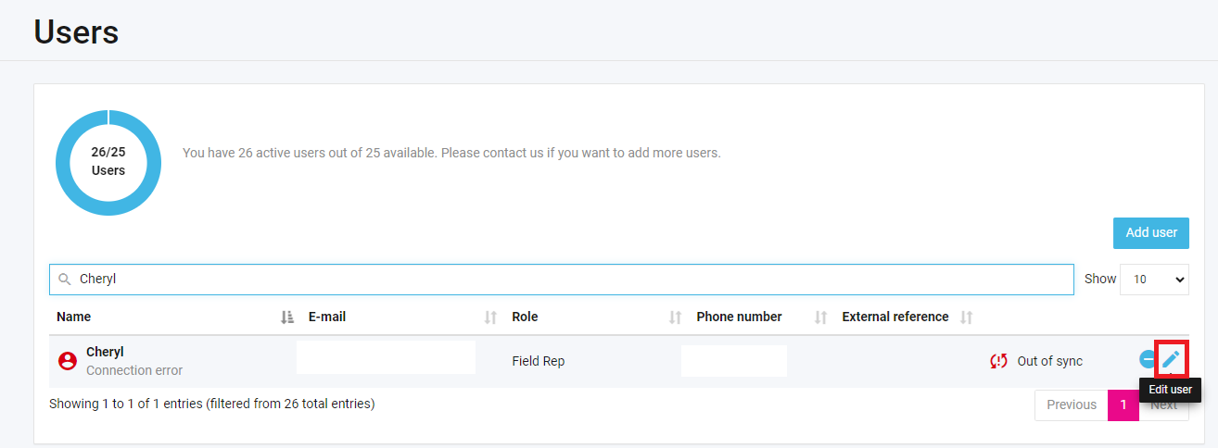This screenshot has height=448, width=1218.
Task: Open the Show entries count dropdown
Action: (x=1154, y=279)
